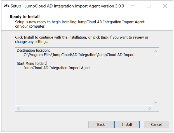Click the horizontal scrollbar track in summary box

click(84, 108)
